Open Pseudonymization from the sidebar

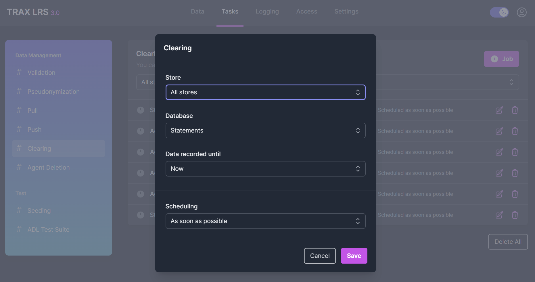coord(53,92)
